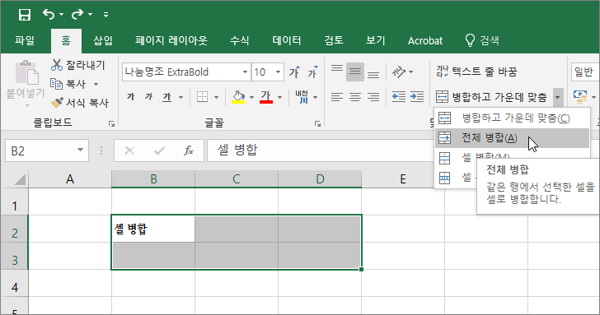
Task: Click the Redo arrow icon
Action: coord(77,14)
